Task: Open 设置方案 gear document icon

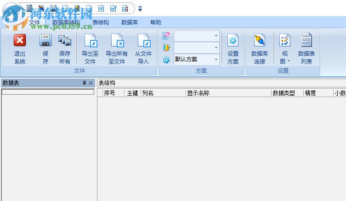Action: 233,40
